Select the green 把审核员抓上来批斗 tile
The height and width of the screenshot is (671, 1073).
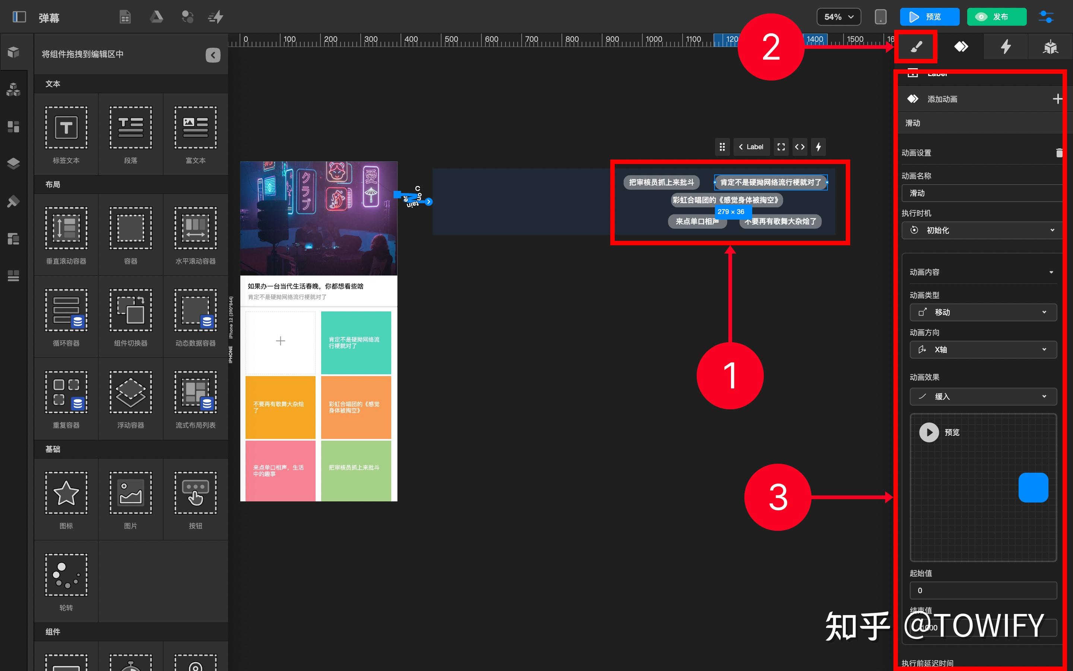click(x=356, y=471)
